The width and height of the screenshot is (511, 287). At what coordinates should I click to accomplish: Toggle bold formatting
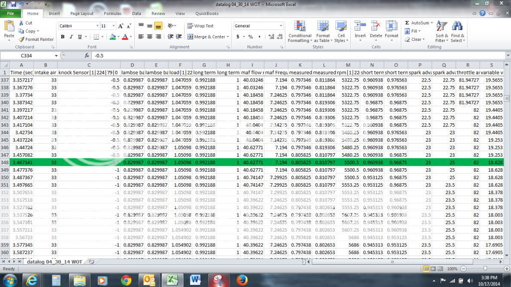[x=63, y=36]
